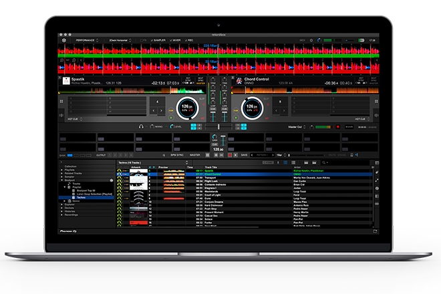
Task: Click the MIDI button in top bar
Action: (302, 40)
